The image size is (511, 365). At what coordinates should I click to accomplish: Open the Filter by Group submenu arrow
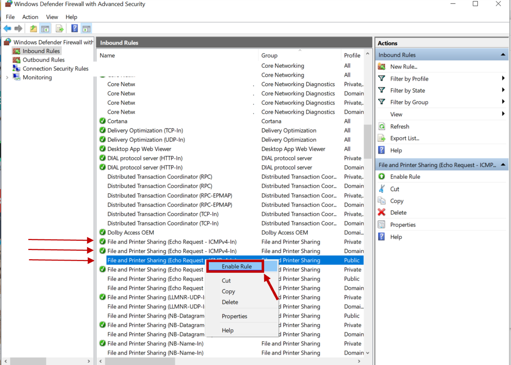click(503, 102)
